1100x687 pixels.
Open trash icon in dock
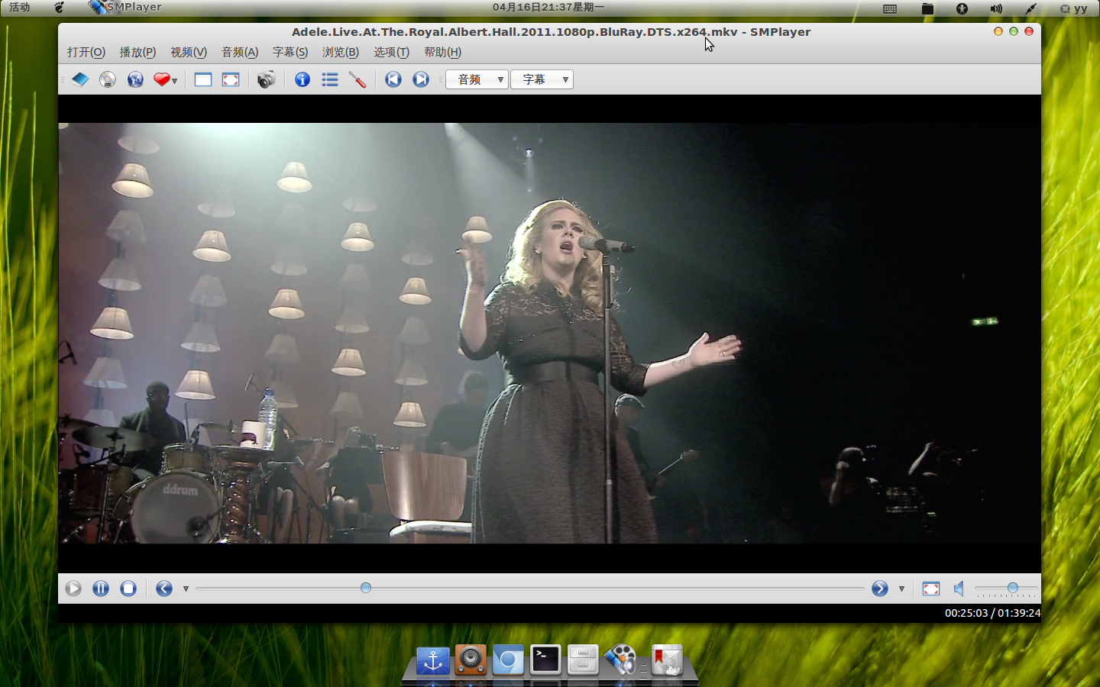tap(667, 660)
